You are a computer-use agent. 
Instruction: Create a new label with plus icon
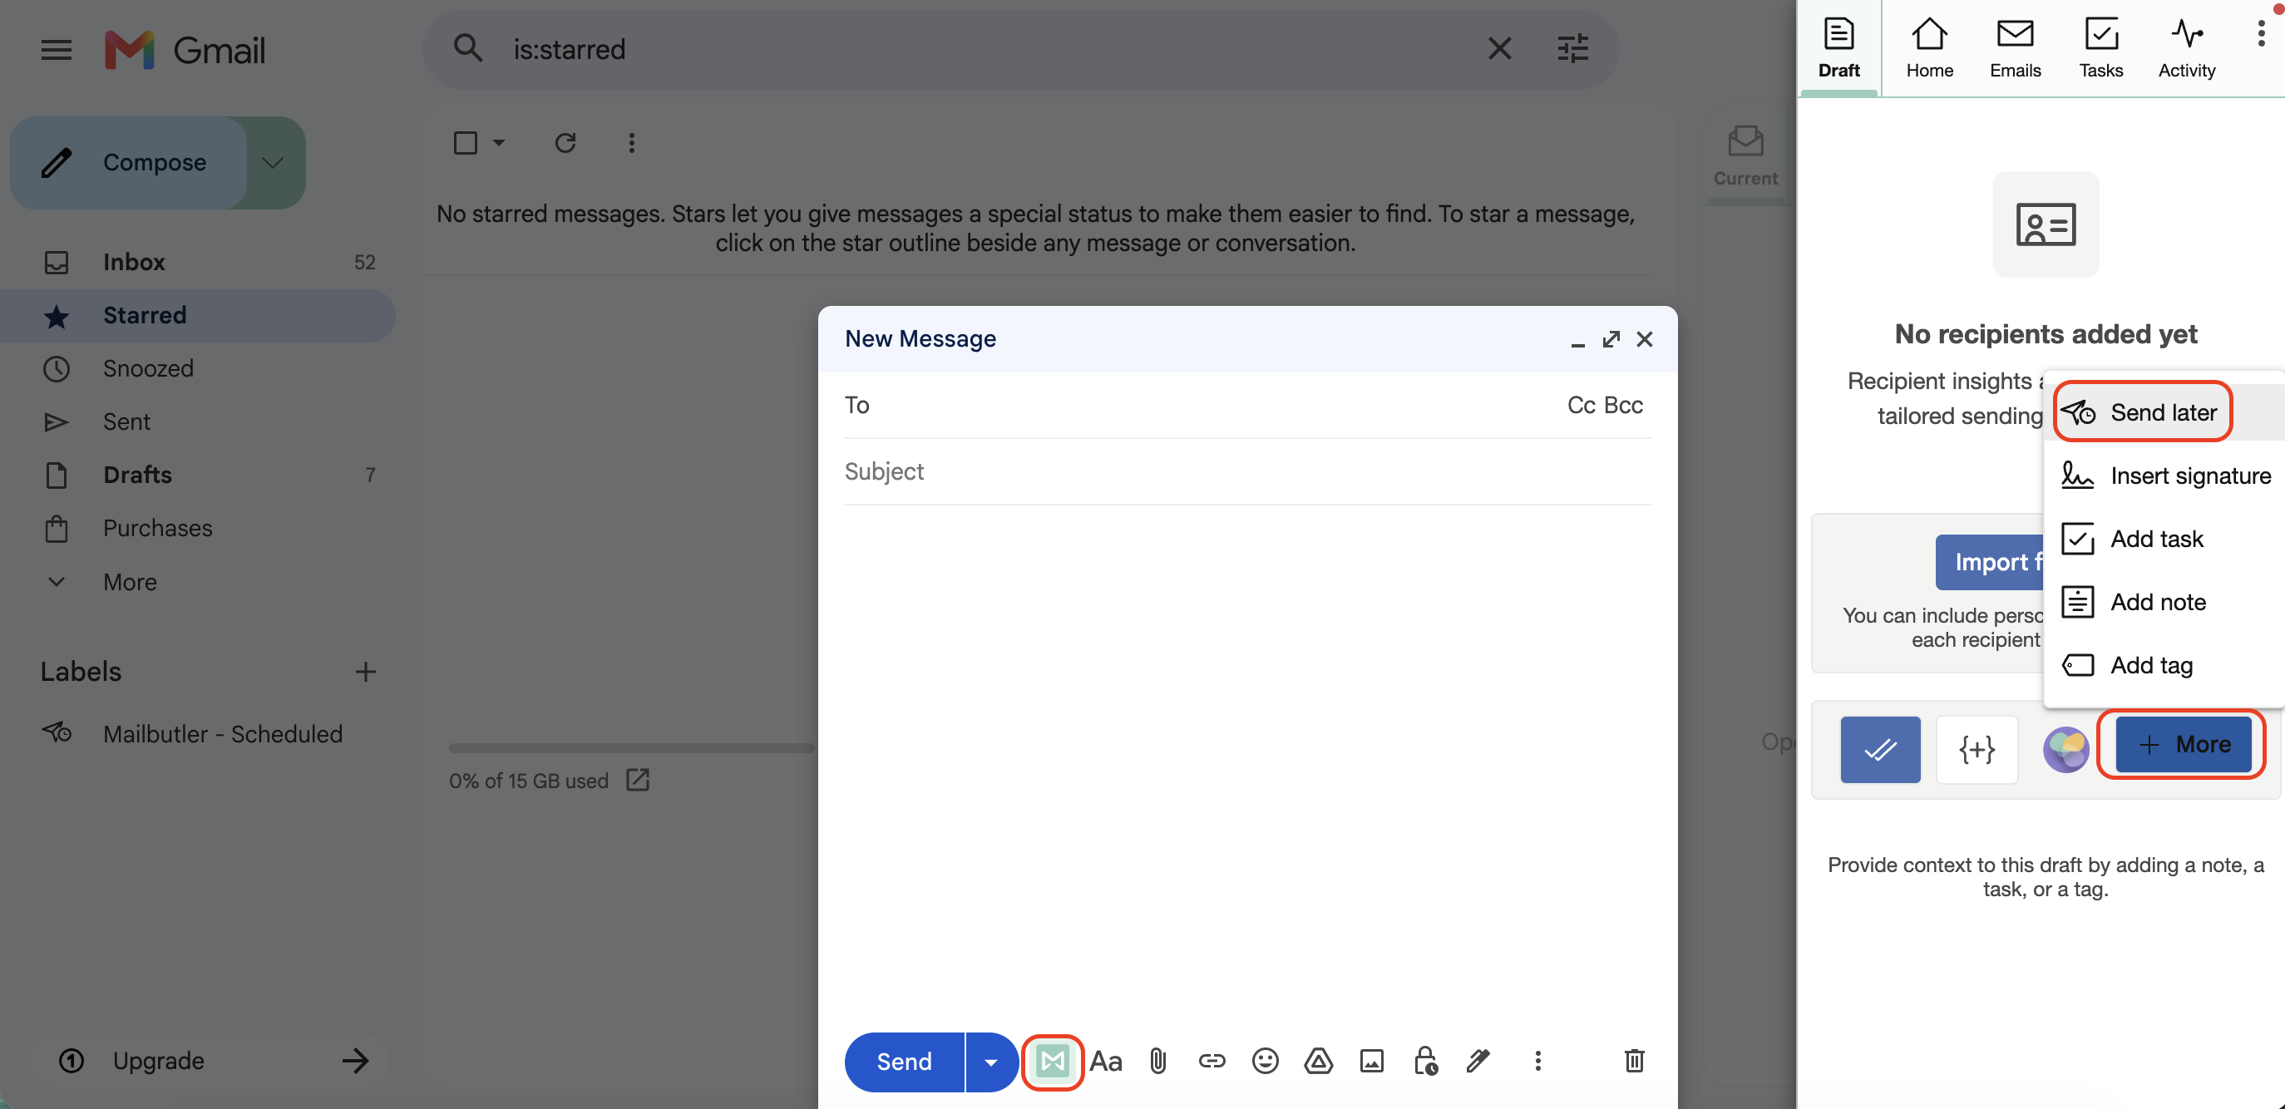tap(366, 671)
